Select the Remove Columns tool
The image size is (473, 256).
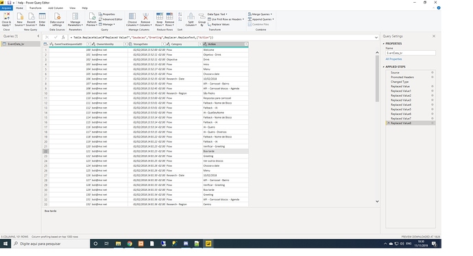pyautogui.click(x=145, y=20)
